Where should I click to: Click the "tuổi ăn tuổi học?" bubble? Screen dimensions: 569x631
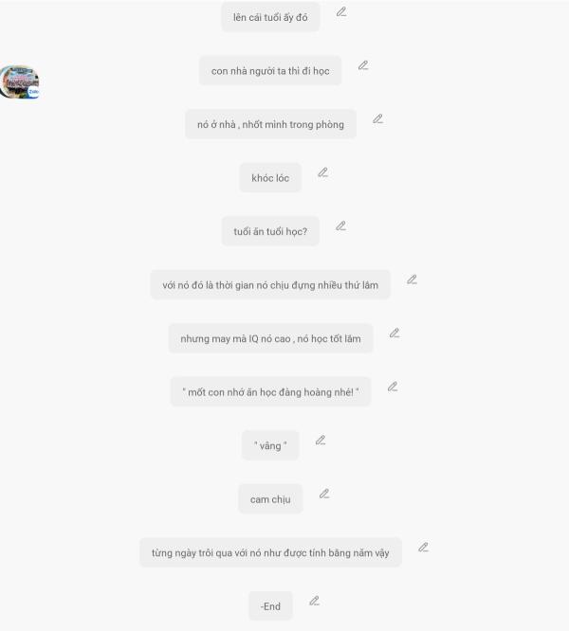pos(270,231)
